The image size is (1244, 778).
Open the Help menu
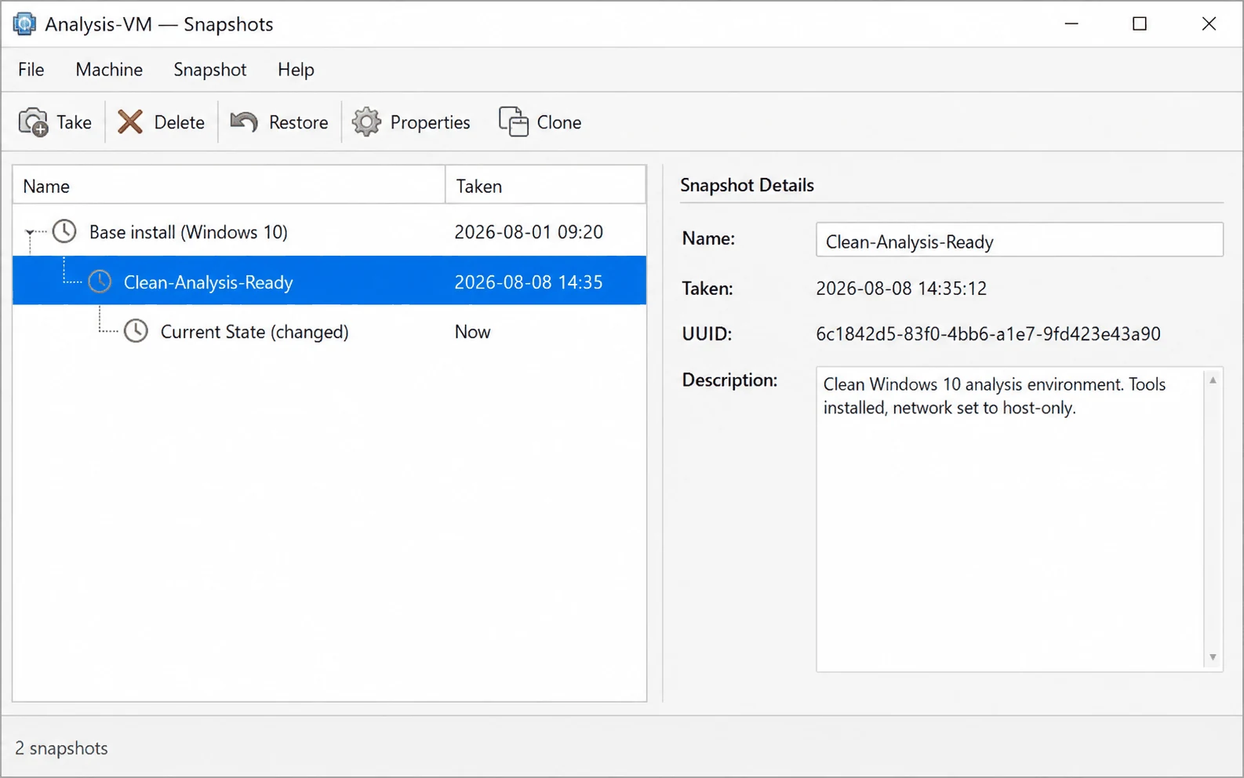click(x=296, y=70)
